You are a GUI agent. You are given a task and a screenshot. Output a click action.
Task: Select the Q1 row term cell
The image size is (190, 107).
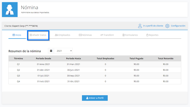(x=18, y=64)
